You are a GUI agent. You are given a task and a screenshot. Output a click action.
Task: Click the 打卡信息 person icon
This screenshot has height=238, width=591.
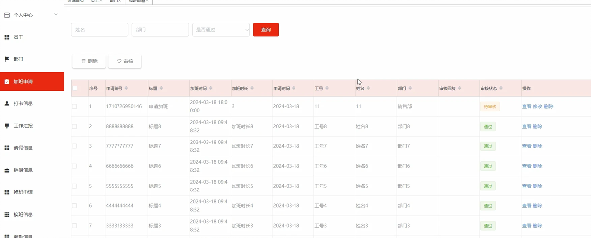point(7,104)
